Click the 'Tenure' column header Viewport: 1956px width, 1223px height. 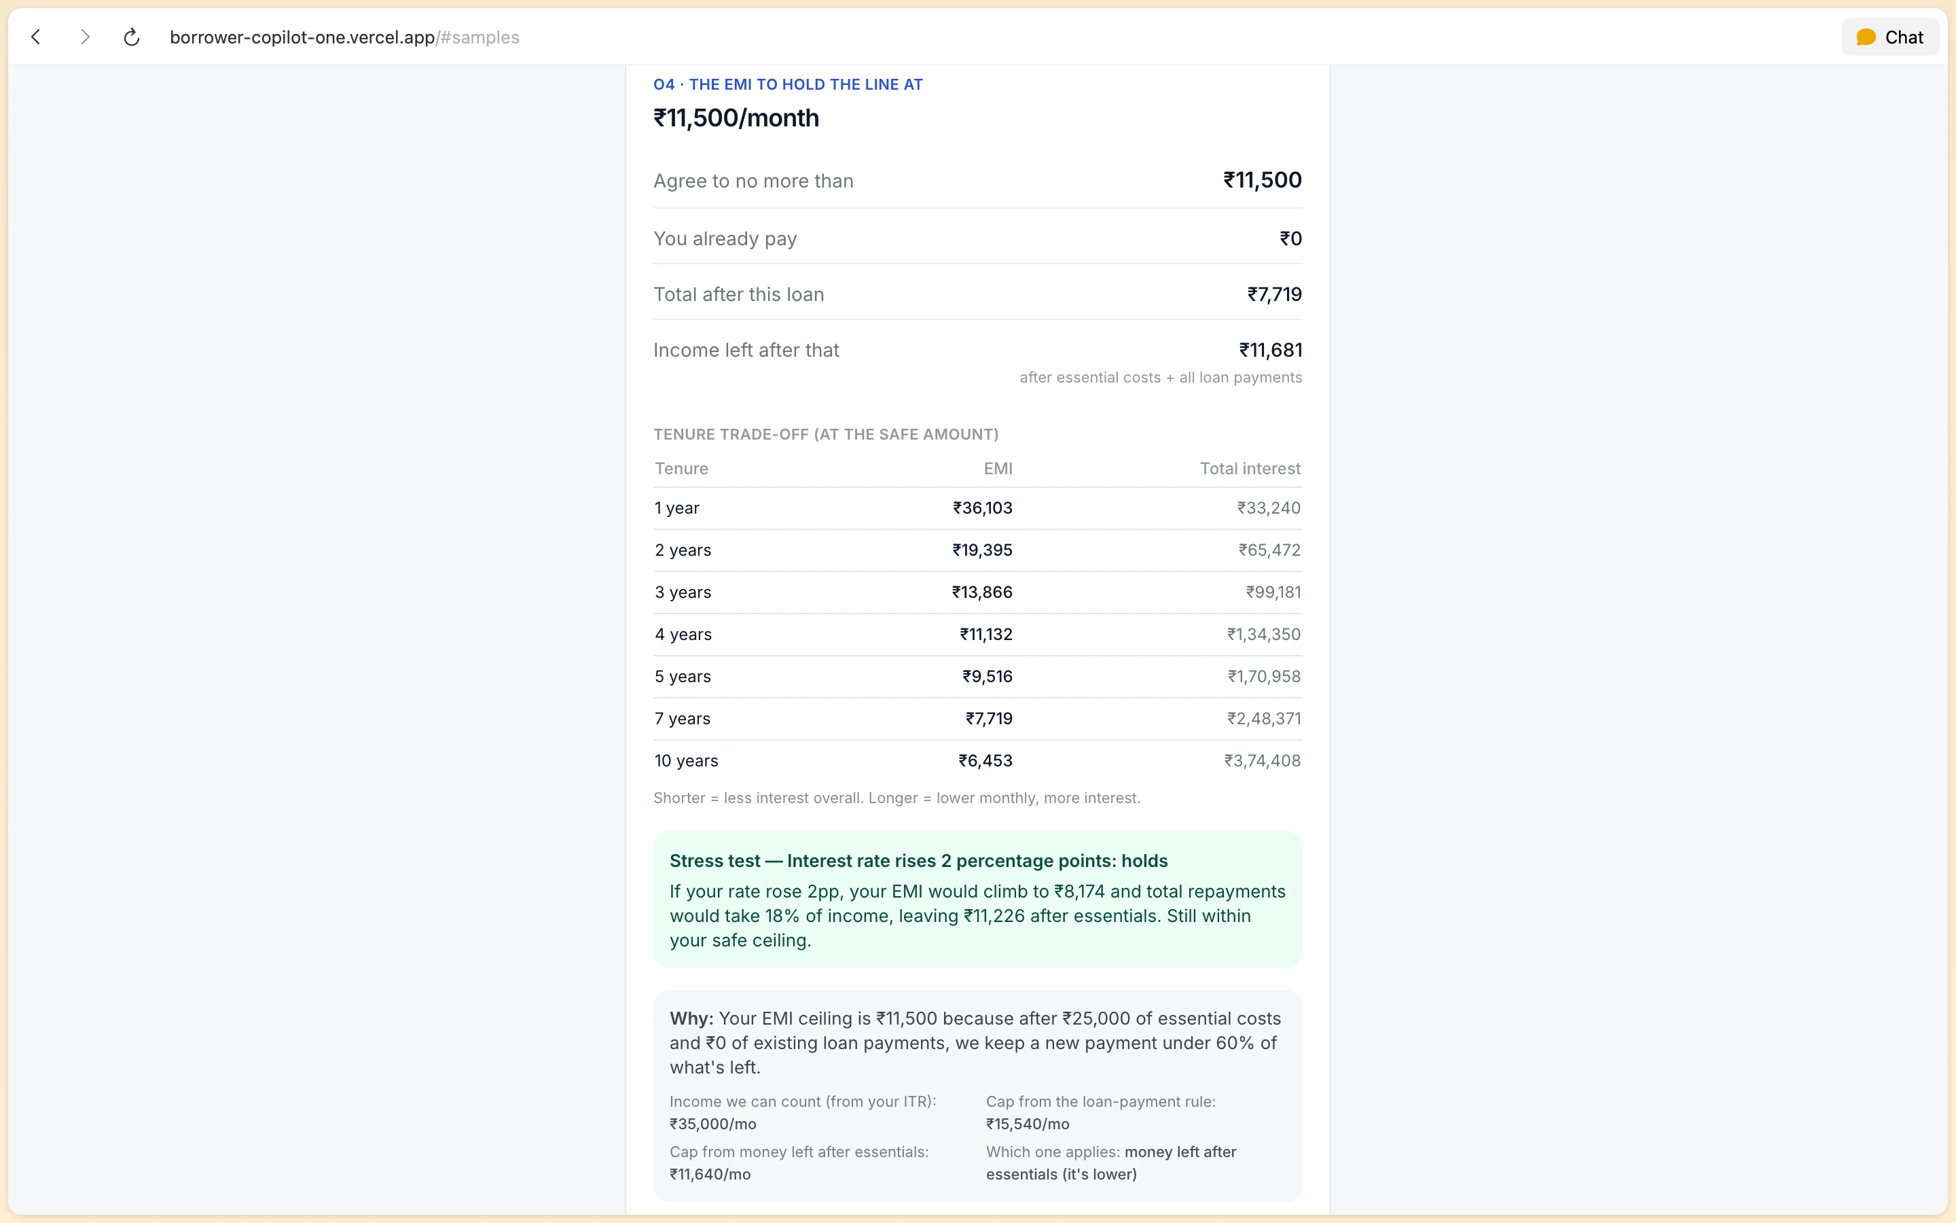[x=681, y=469]
